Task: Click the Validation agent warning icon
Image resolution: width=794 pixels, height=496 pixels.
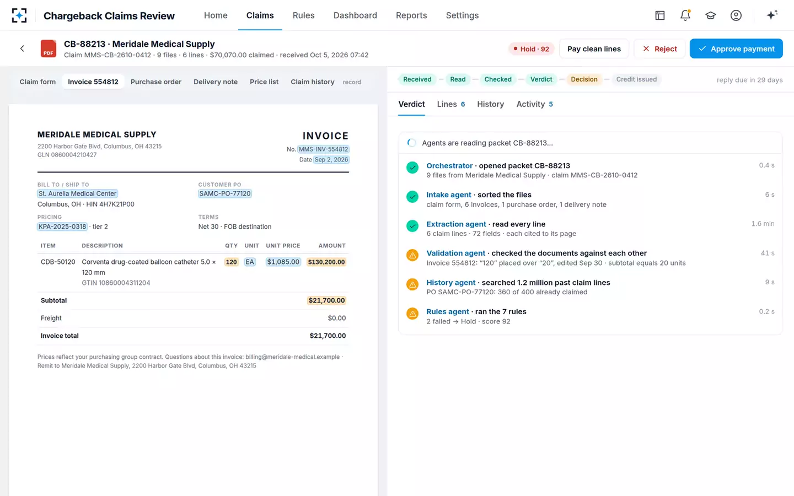Action: coord(412,255)
